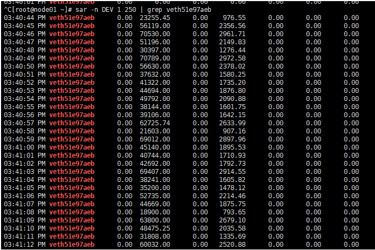Click 'grep veth51e97aeb' in the command line
The height and width of the screenshot is (250, 375).
(x=179, y=10)
